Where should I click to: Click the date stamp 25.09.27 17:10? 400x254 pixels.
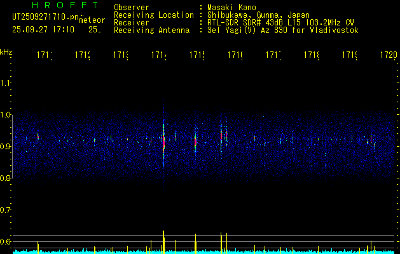[43, 30]
